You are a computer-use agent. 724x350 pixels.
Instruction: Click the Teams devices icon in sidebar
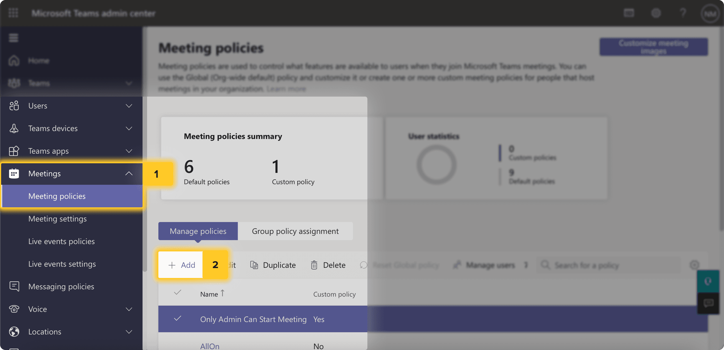pos(14,128)
